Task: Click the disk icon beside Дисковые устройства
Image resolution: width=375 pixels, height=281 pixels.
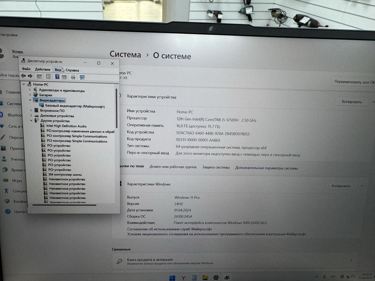Action: tap(37, 116)
